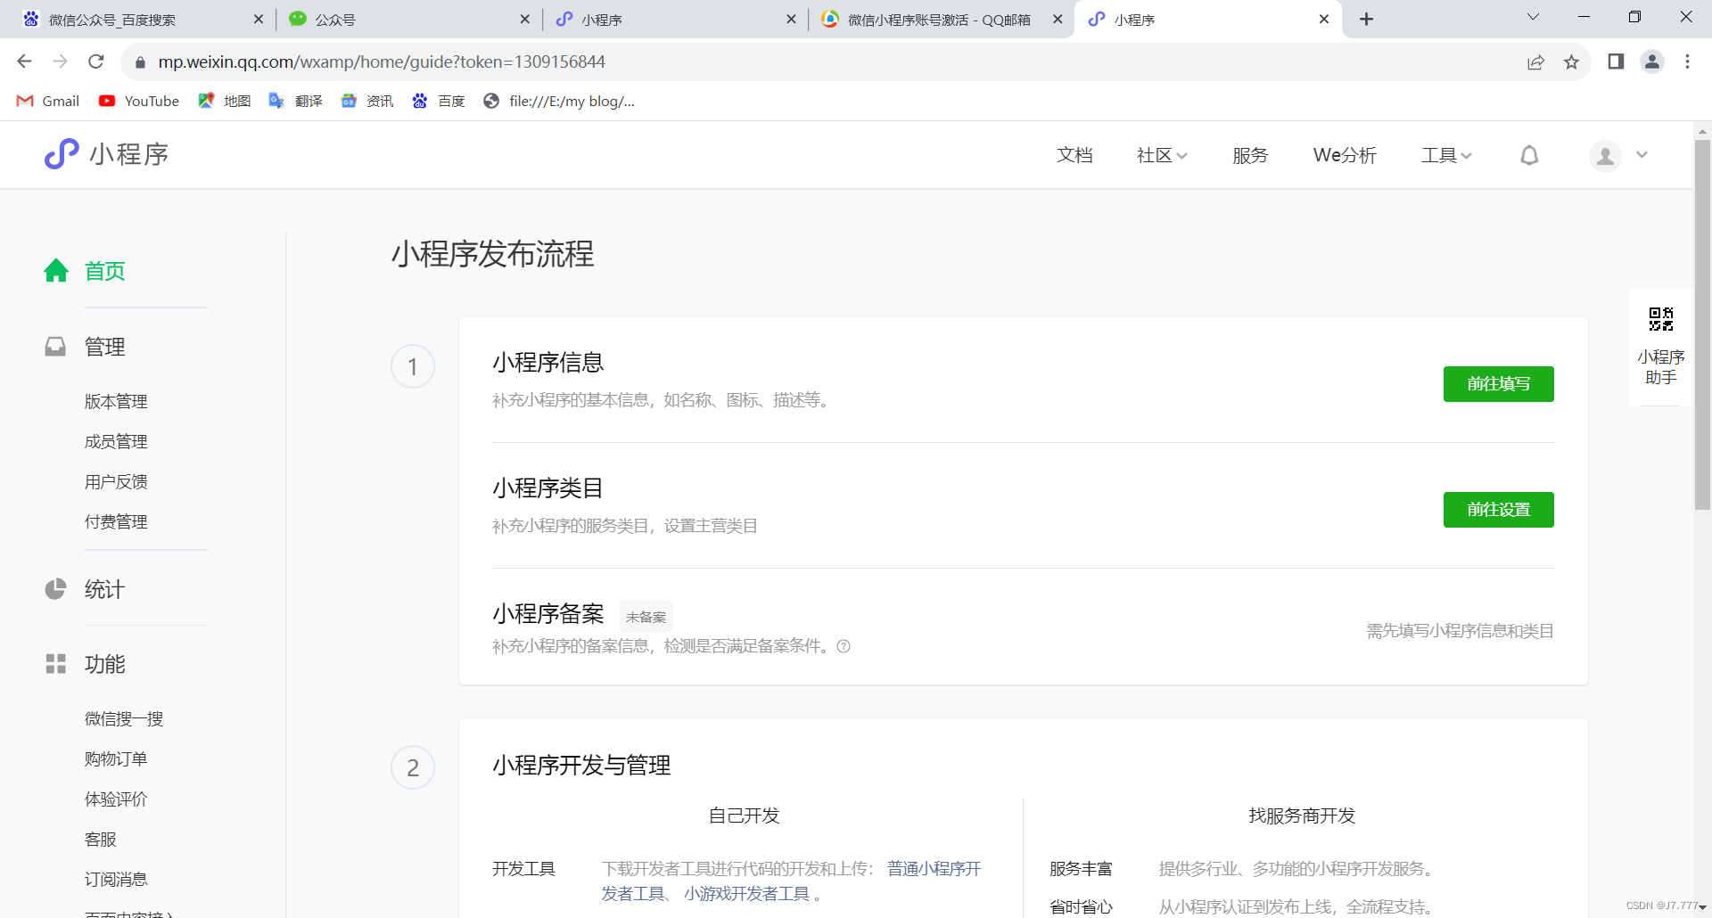
Task: Open 用户反馈 in sidebar
Action: click(116, 482)
